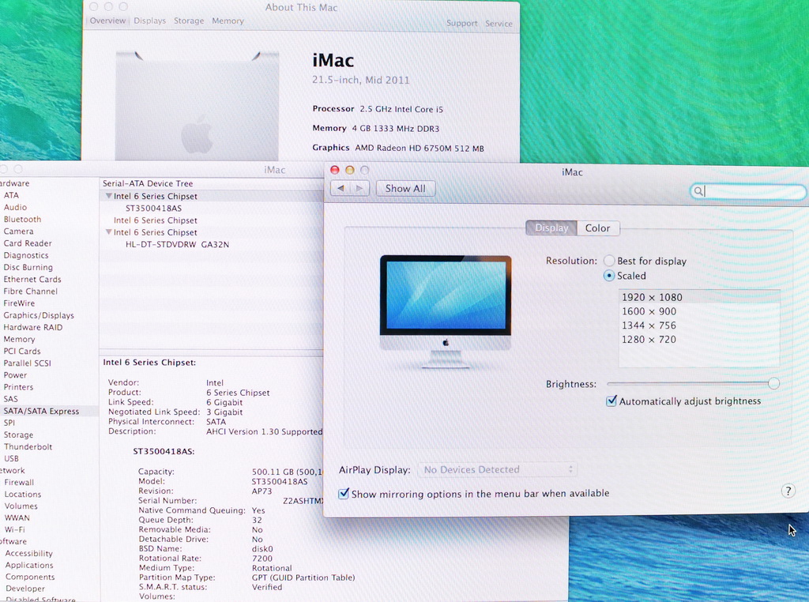Select Volumes in the sidebar
Image resolution: width=809 pixels, height=602 pixels.
tap(21, 506)
